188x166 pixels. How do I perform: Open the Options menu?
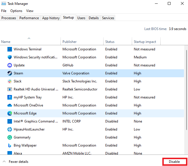coord(16,11)
